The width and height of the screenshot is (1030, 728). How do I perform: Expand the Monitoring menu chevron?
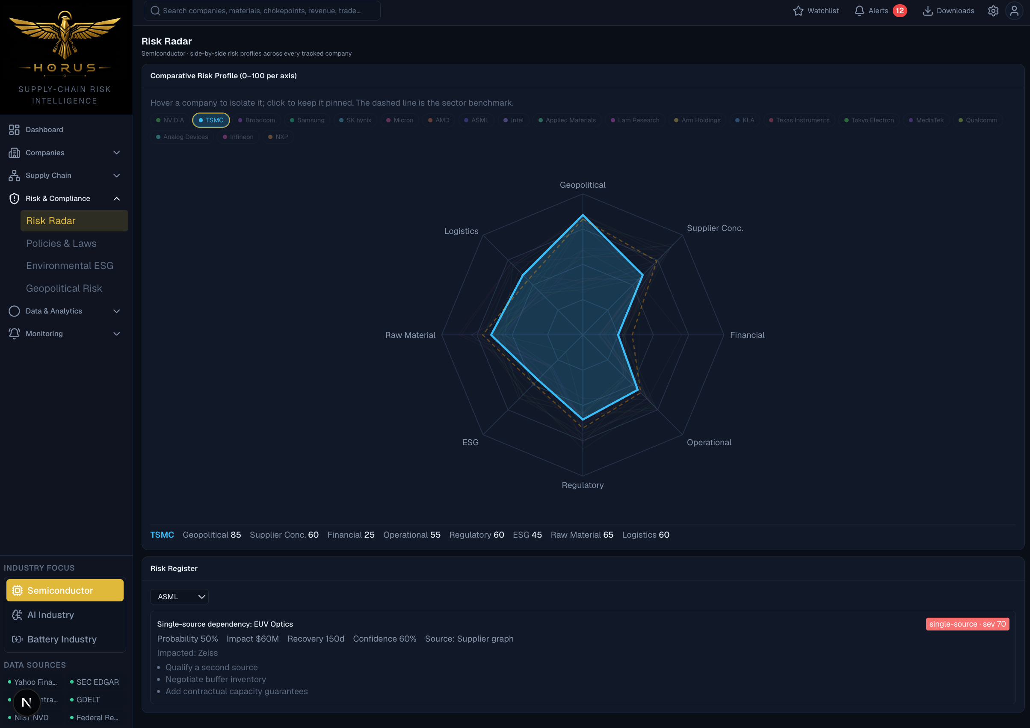[117, 334]
